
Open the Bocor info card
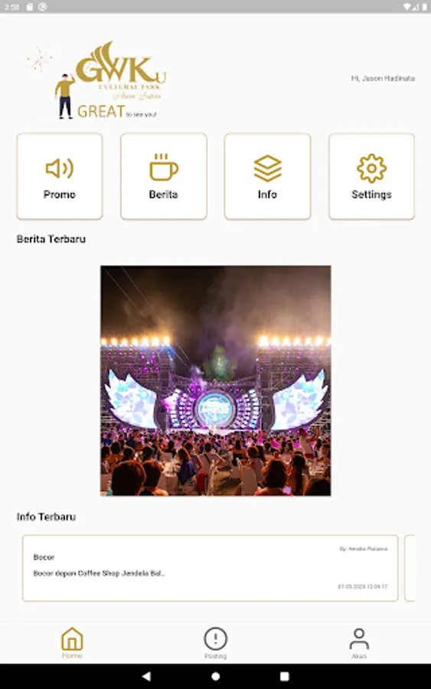click(211, 568)
